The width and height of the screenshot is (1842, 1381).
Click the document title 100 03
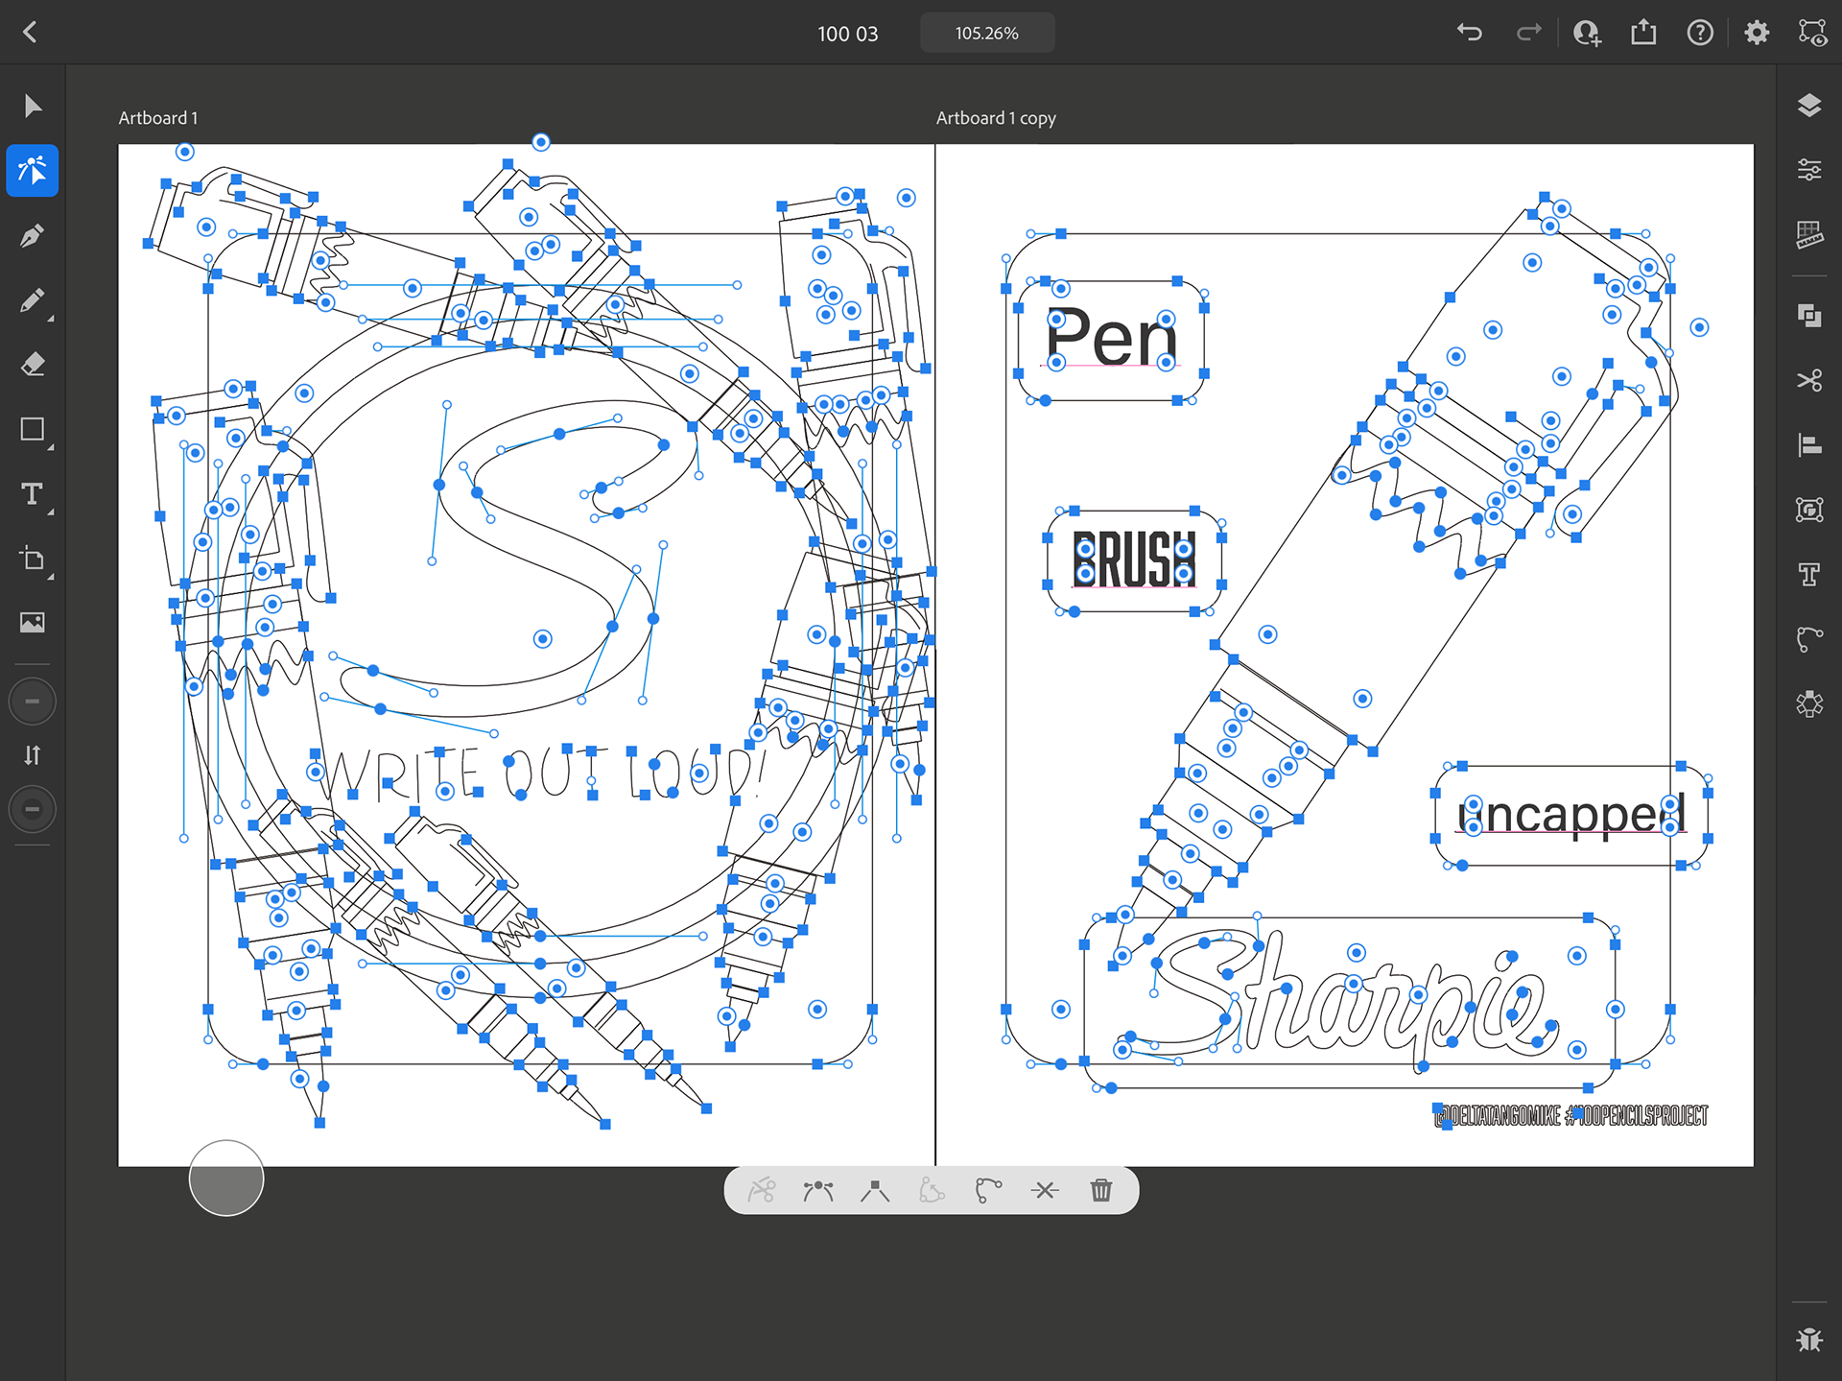pos(847,34)
